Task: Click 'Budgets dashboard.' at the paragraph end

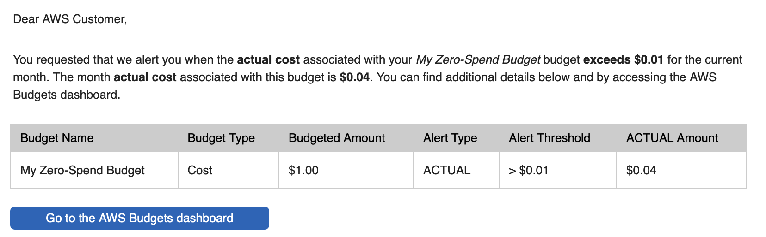Action: point(66,95)
